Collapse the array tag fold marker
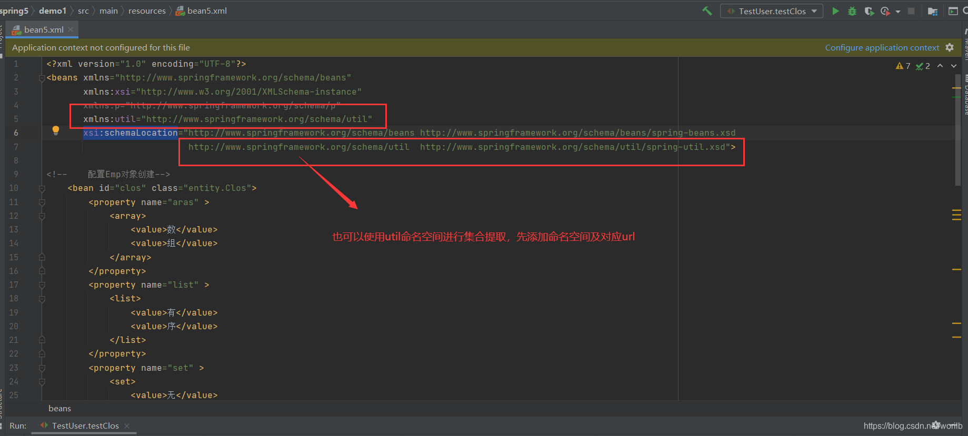 42,216
